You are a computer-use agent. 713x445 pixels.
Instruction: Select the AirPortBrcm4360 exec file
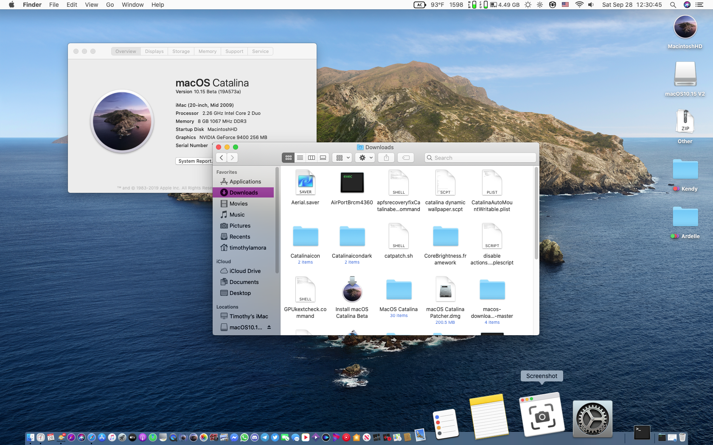click(x=352, y=183)
